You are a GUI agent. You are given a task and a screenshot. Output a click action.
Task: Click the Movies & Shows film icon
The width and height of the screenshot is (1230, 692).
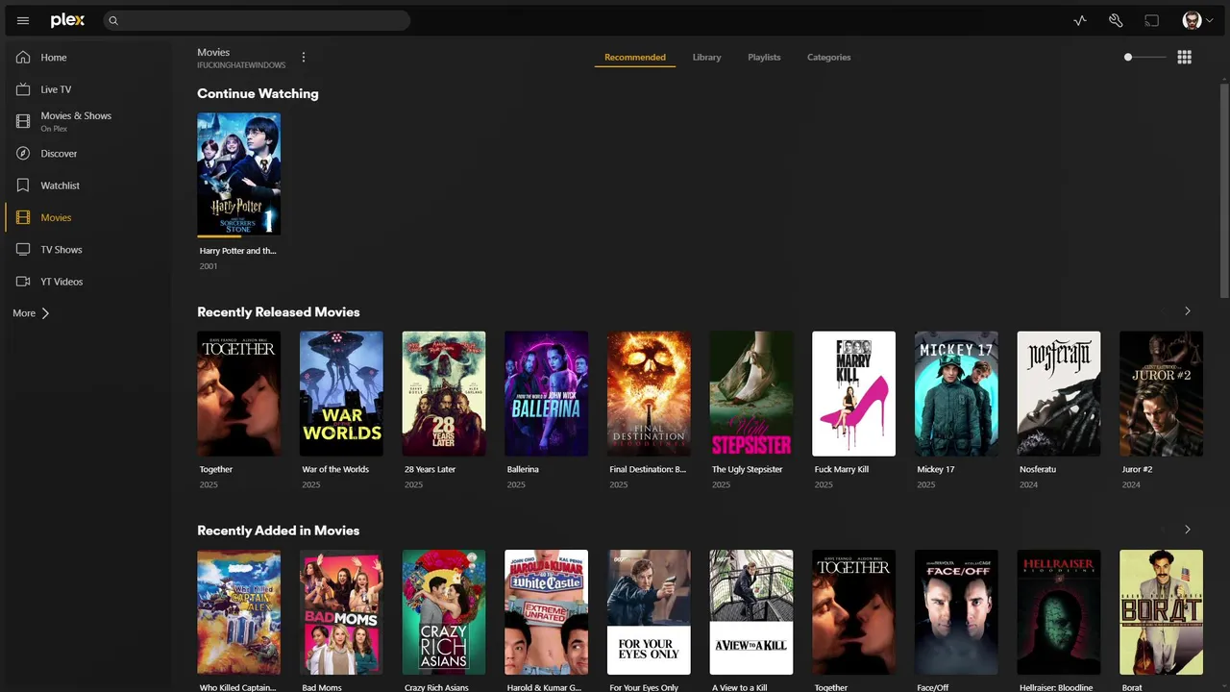(x=23, y=121)
